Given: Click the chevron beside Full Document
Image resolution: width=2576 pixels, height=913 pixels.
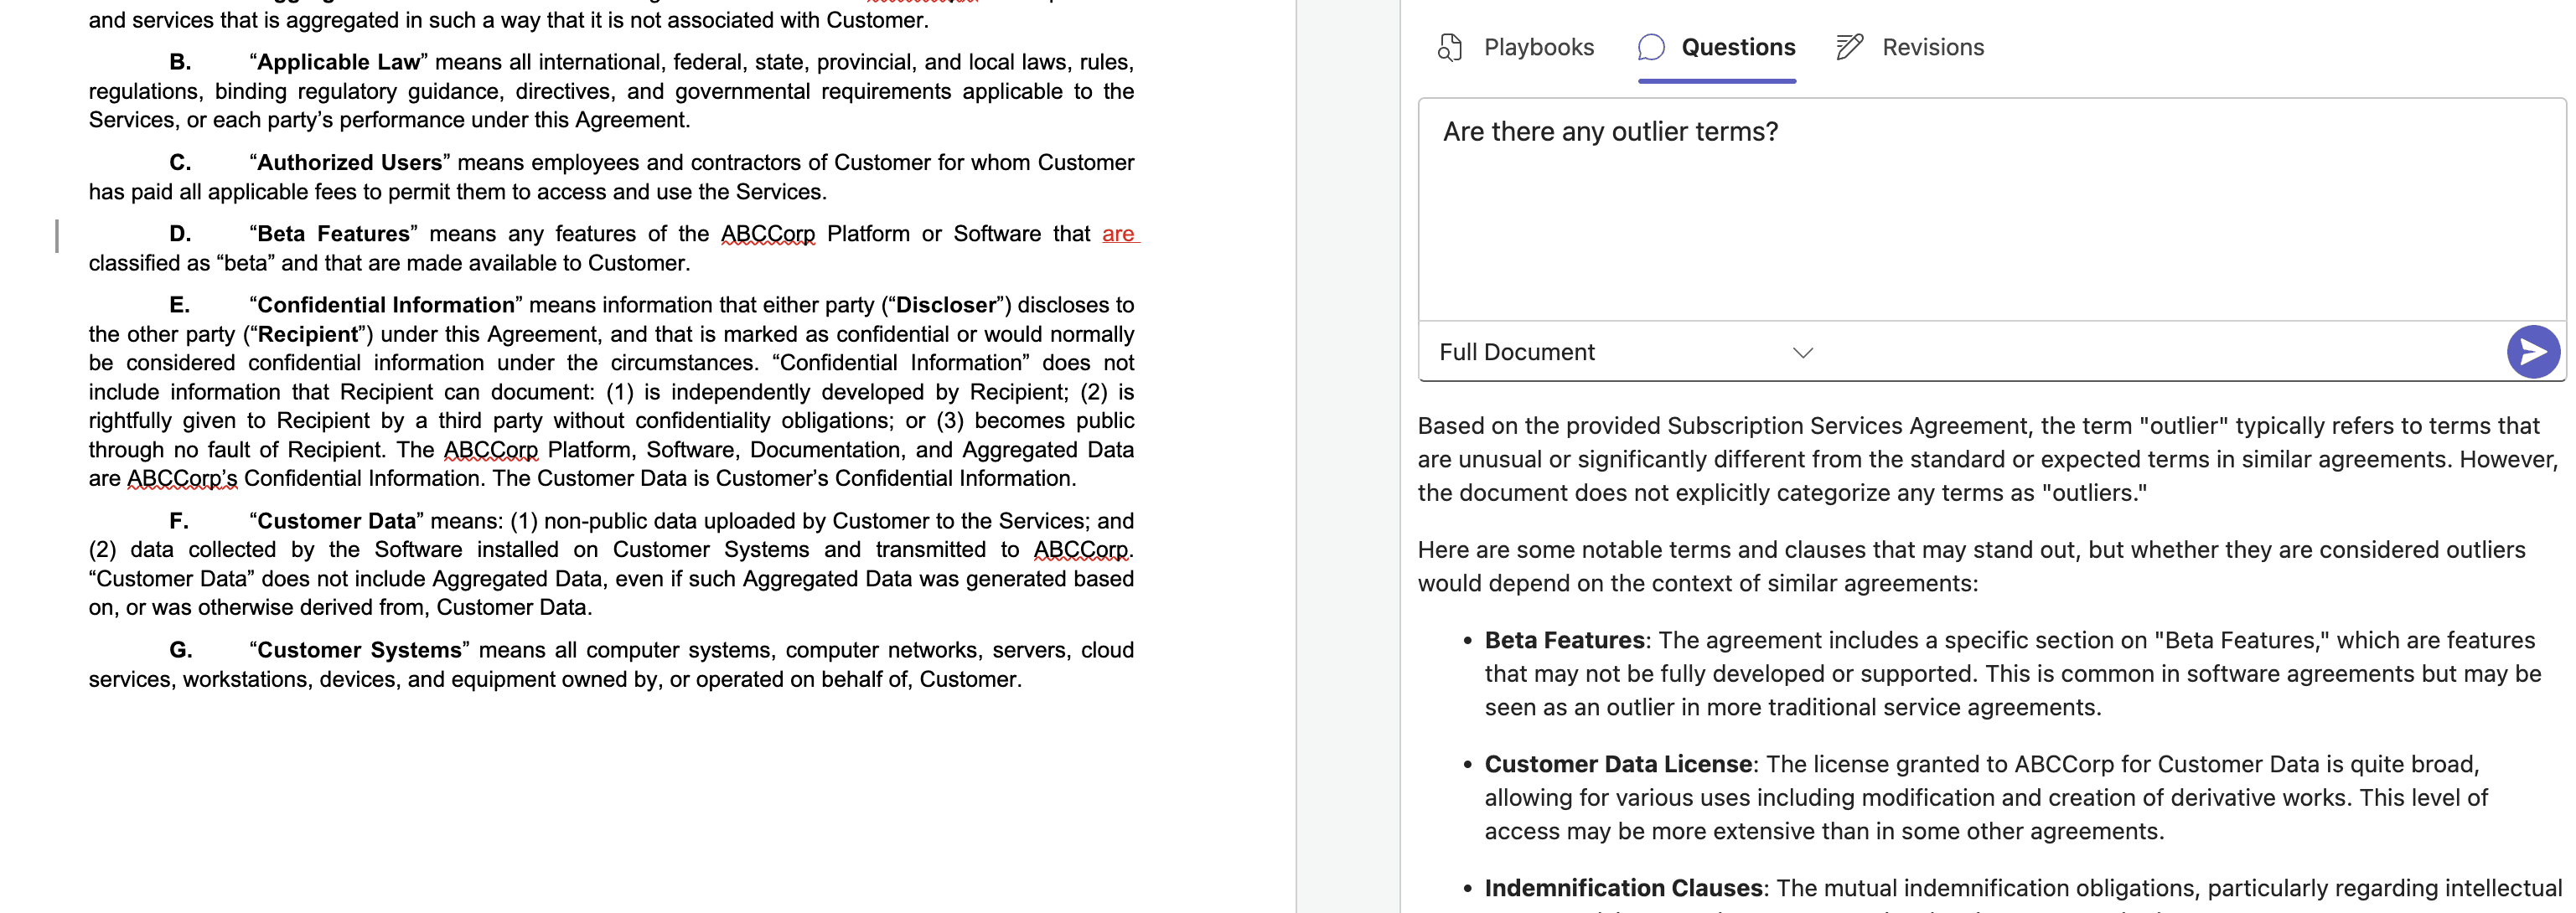Looking at the screenshot, I should click(1802, 352).
